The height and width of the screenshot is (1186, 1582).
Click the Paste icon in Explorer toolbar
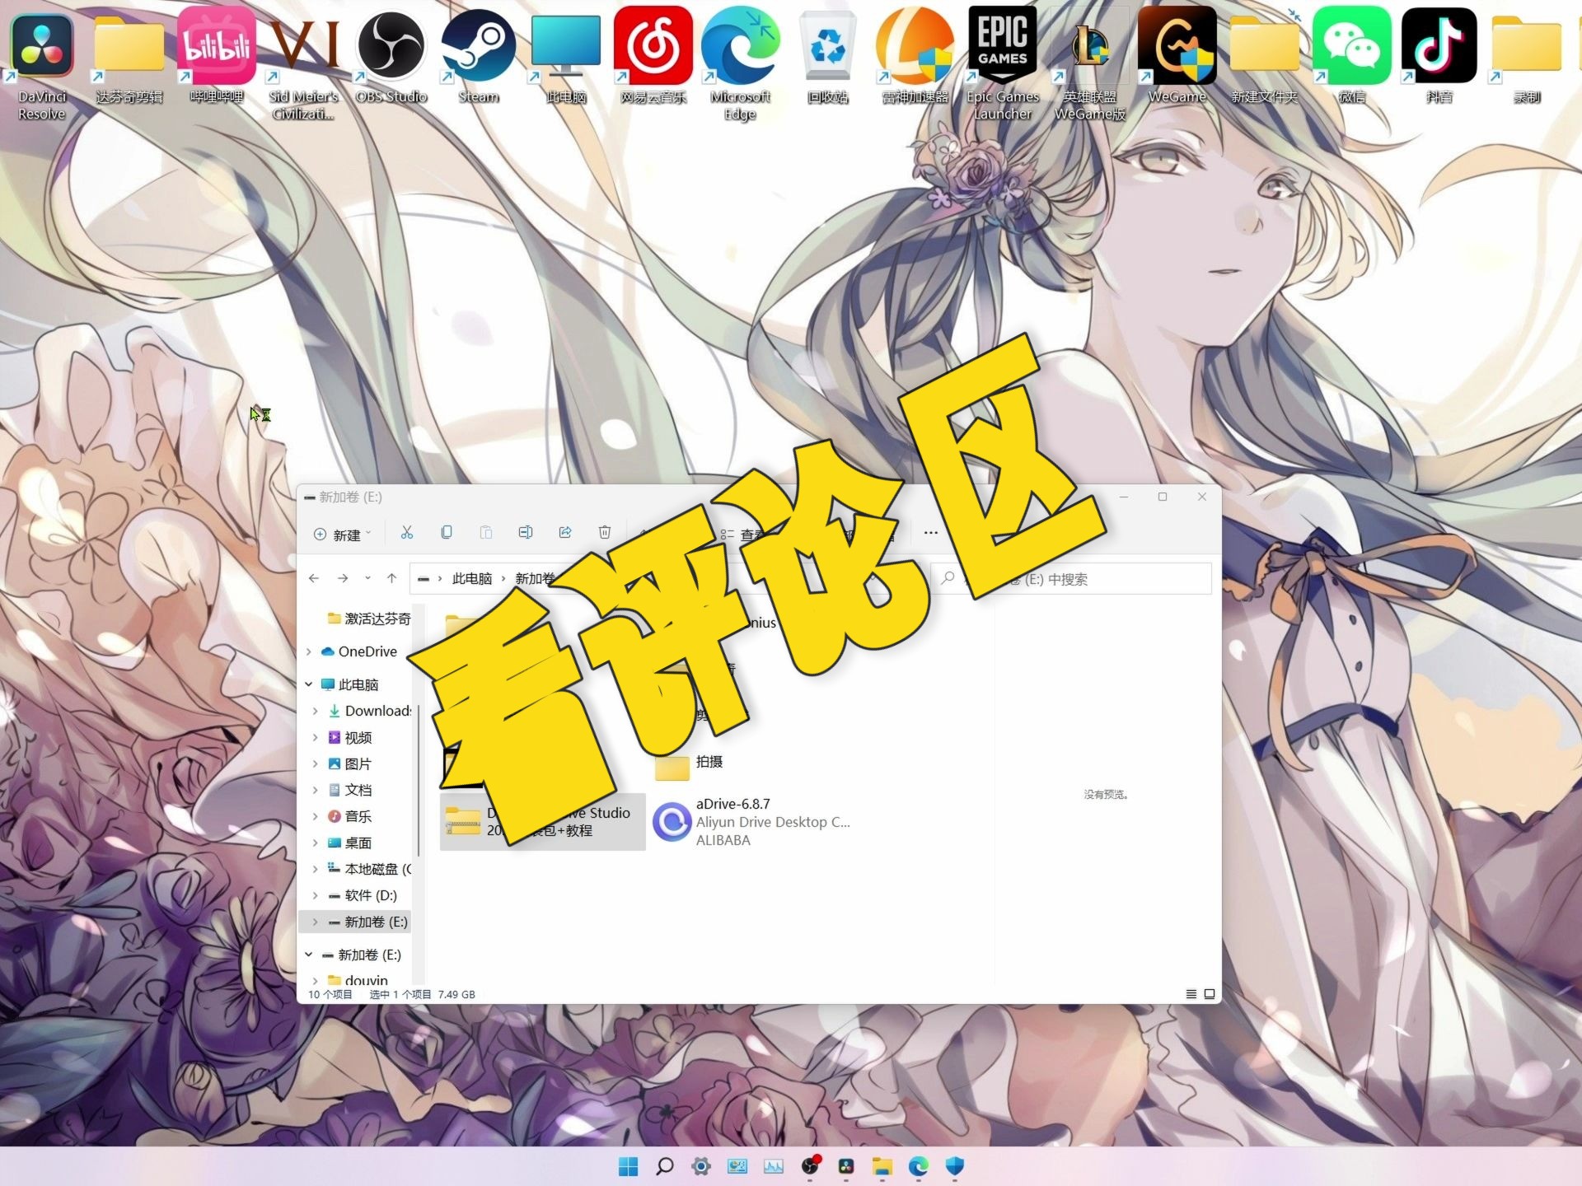click(486, 533)
